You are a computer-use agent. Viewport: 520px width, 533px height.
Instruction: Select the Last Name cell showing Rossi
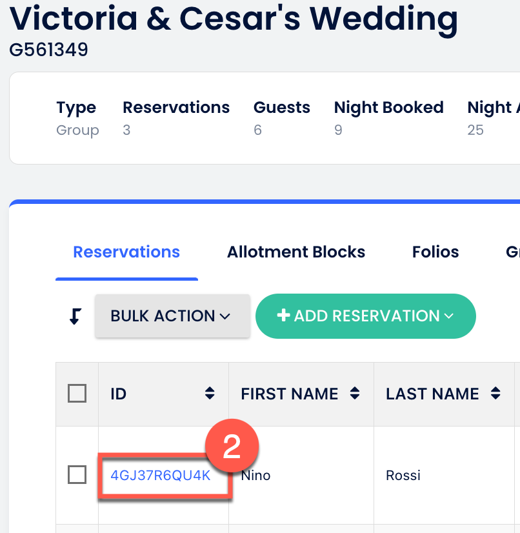pos(403,476)
